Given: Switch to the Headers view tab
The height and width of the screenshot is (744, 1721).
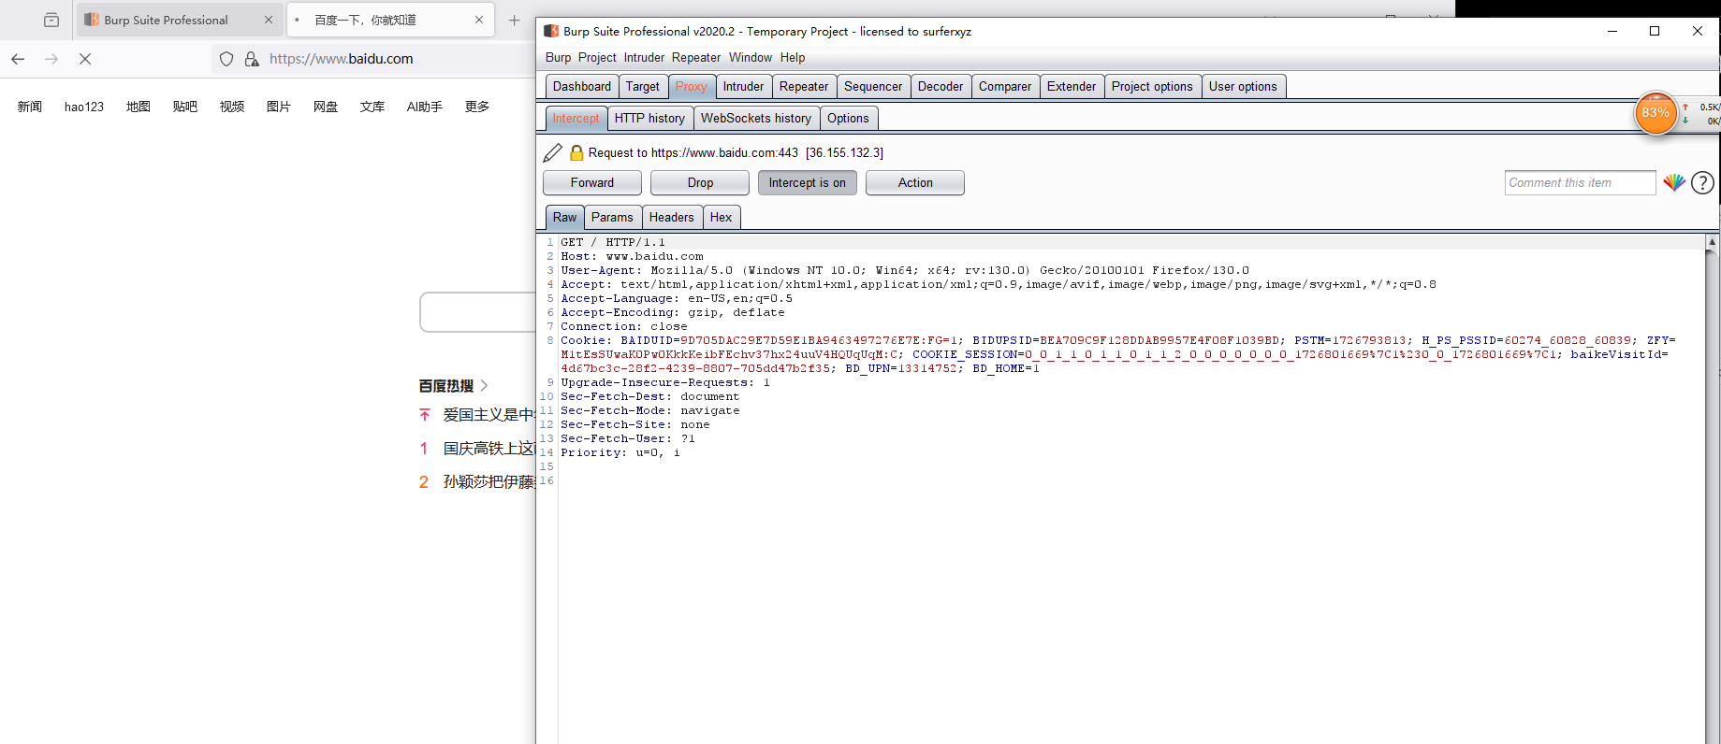Looking at the screenshot, I should [672, 217].
